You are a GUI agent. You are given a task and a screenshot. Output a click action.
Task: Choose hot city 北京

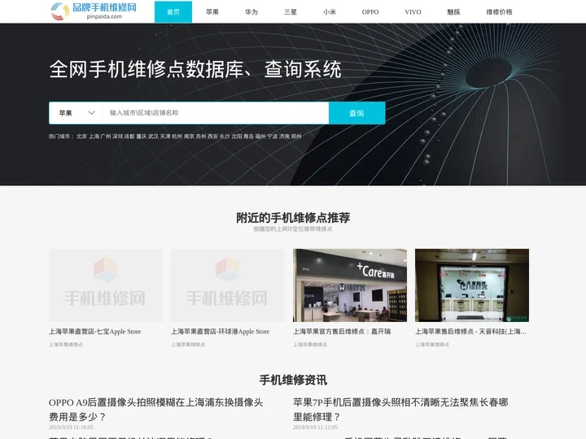coord(81,137)
